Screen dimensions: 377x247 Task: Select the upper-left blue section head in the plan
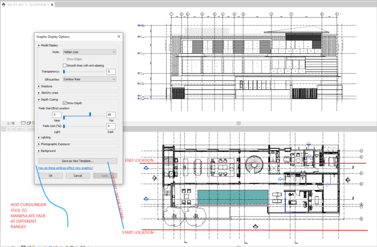click(146, 168)
